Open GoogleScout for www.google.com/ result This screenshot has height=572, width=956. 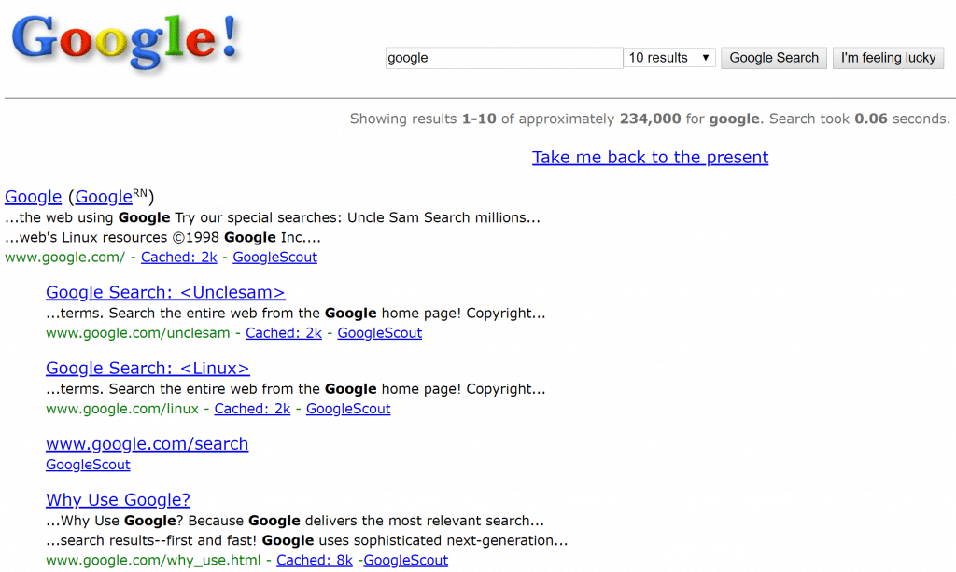275,257
